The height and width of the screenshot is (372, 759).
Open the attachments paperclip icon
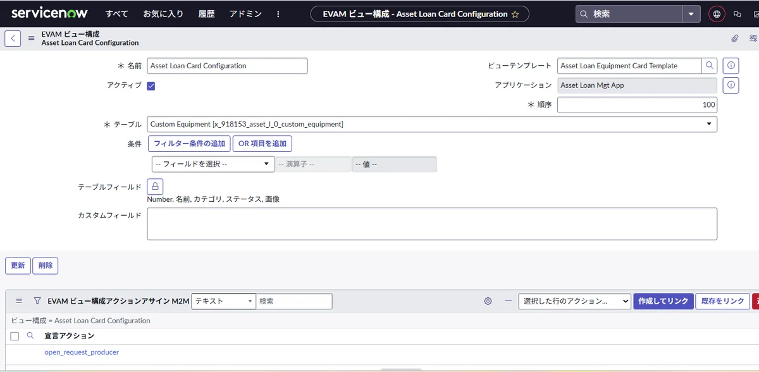point(735,39)
